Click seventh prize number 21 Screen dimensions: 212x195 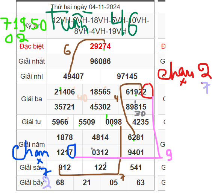(87, 183)
